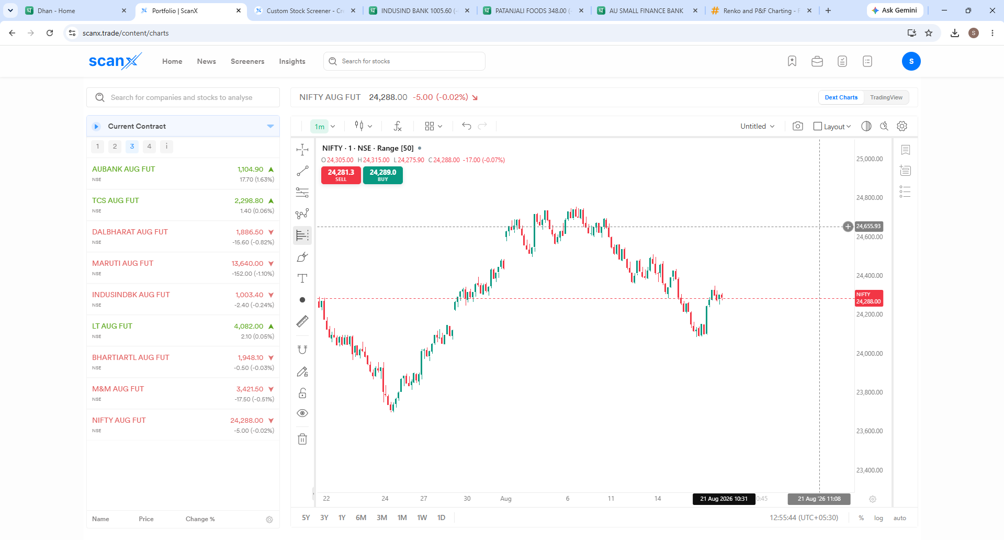The image size is (1004, 540).
Task: Switch to Dext Charts tab
Action: tap(841, 97)
